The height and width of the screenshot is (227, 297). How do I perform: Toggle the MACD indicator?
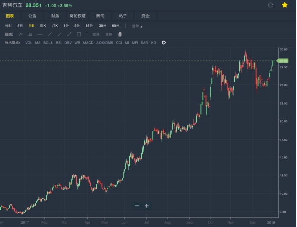coord(88,43)
